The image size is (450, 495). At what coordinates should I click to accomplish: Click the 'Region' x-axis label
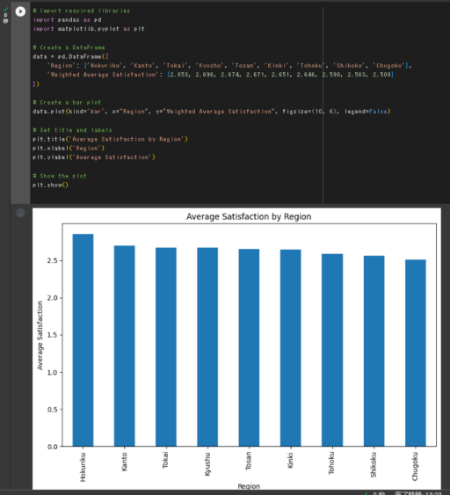[249, 486]
